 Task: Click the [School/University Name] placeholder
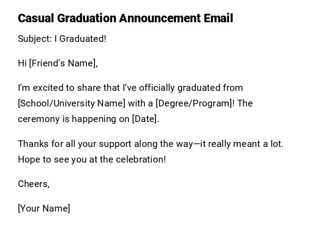pyautogui.click(x=71, y=103)
